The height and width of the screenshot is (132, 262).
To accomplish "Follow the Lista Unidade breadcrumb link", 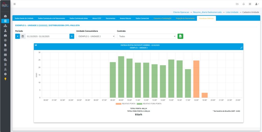I will (232, 12).
